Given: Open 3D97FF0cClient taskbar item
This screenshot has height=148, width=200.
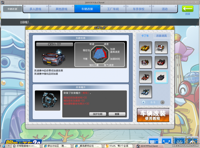Looking at the screenshot, I should click(x=149, y=146).
